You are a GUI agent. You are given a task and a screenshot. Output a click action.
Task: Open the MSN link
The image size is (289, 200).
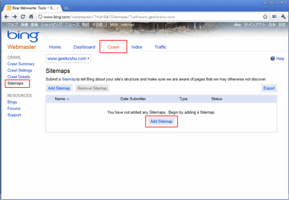114,25
